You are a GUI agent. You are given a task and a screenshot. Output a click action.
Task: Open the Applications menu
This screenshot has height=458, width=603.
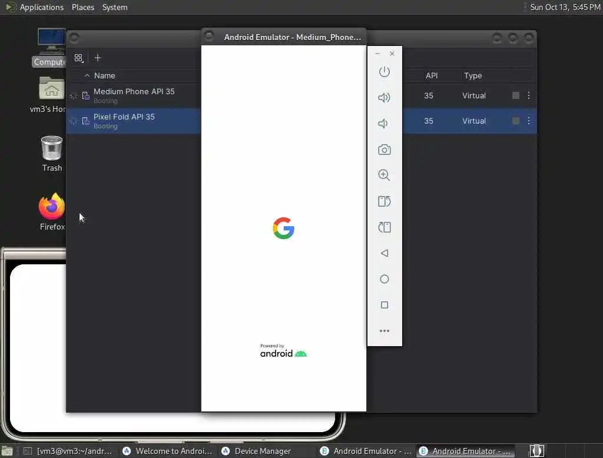coord(42,7)
